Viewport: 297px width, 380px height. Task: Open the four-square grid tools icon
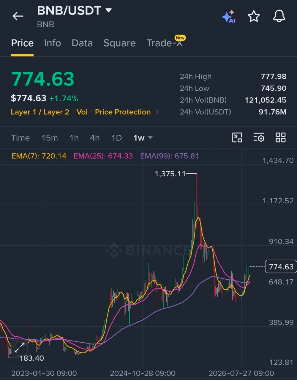pyautogui.click(x=281, y=137)
